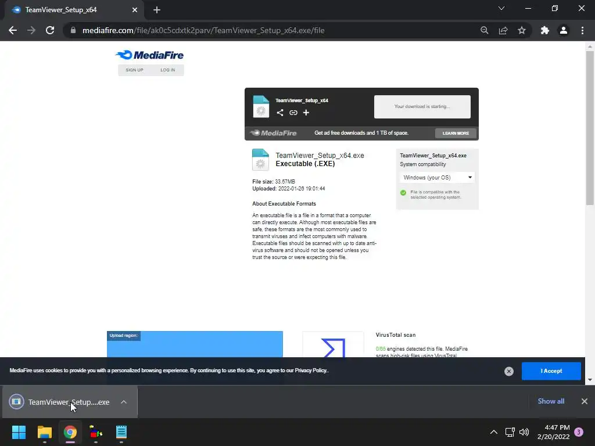Click 'About Executable Formats' heading
Screen dimensions: 595x446
pyautogui.click(x=284, y=204)
